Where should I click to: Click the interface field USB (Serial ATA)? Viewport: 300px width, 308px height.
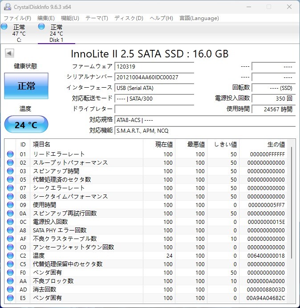click(154, 88)
